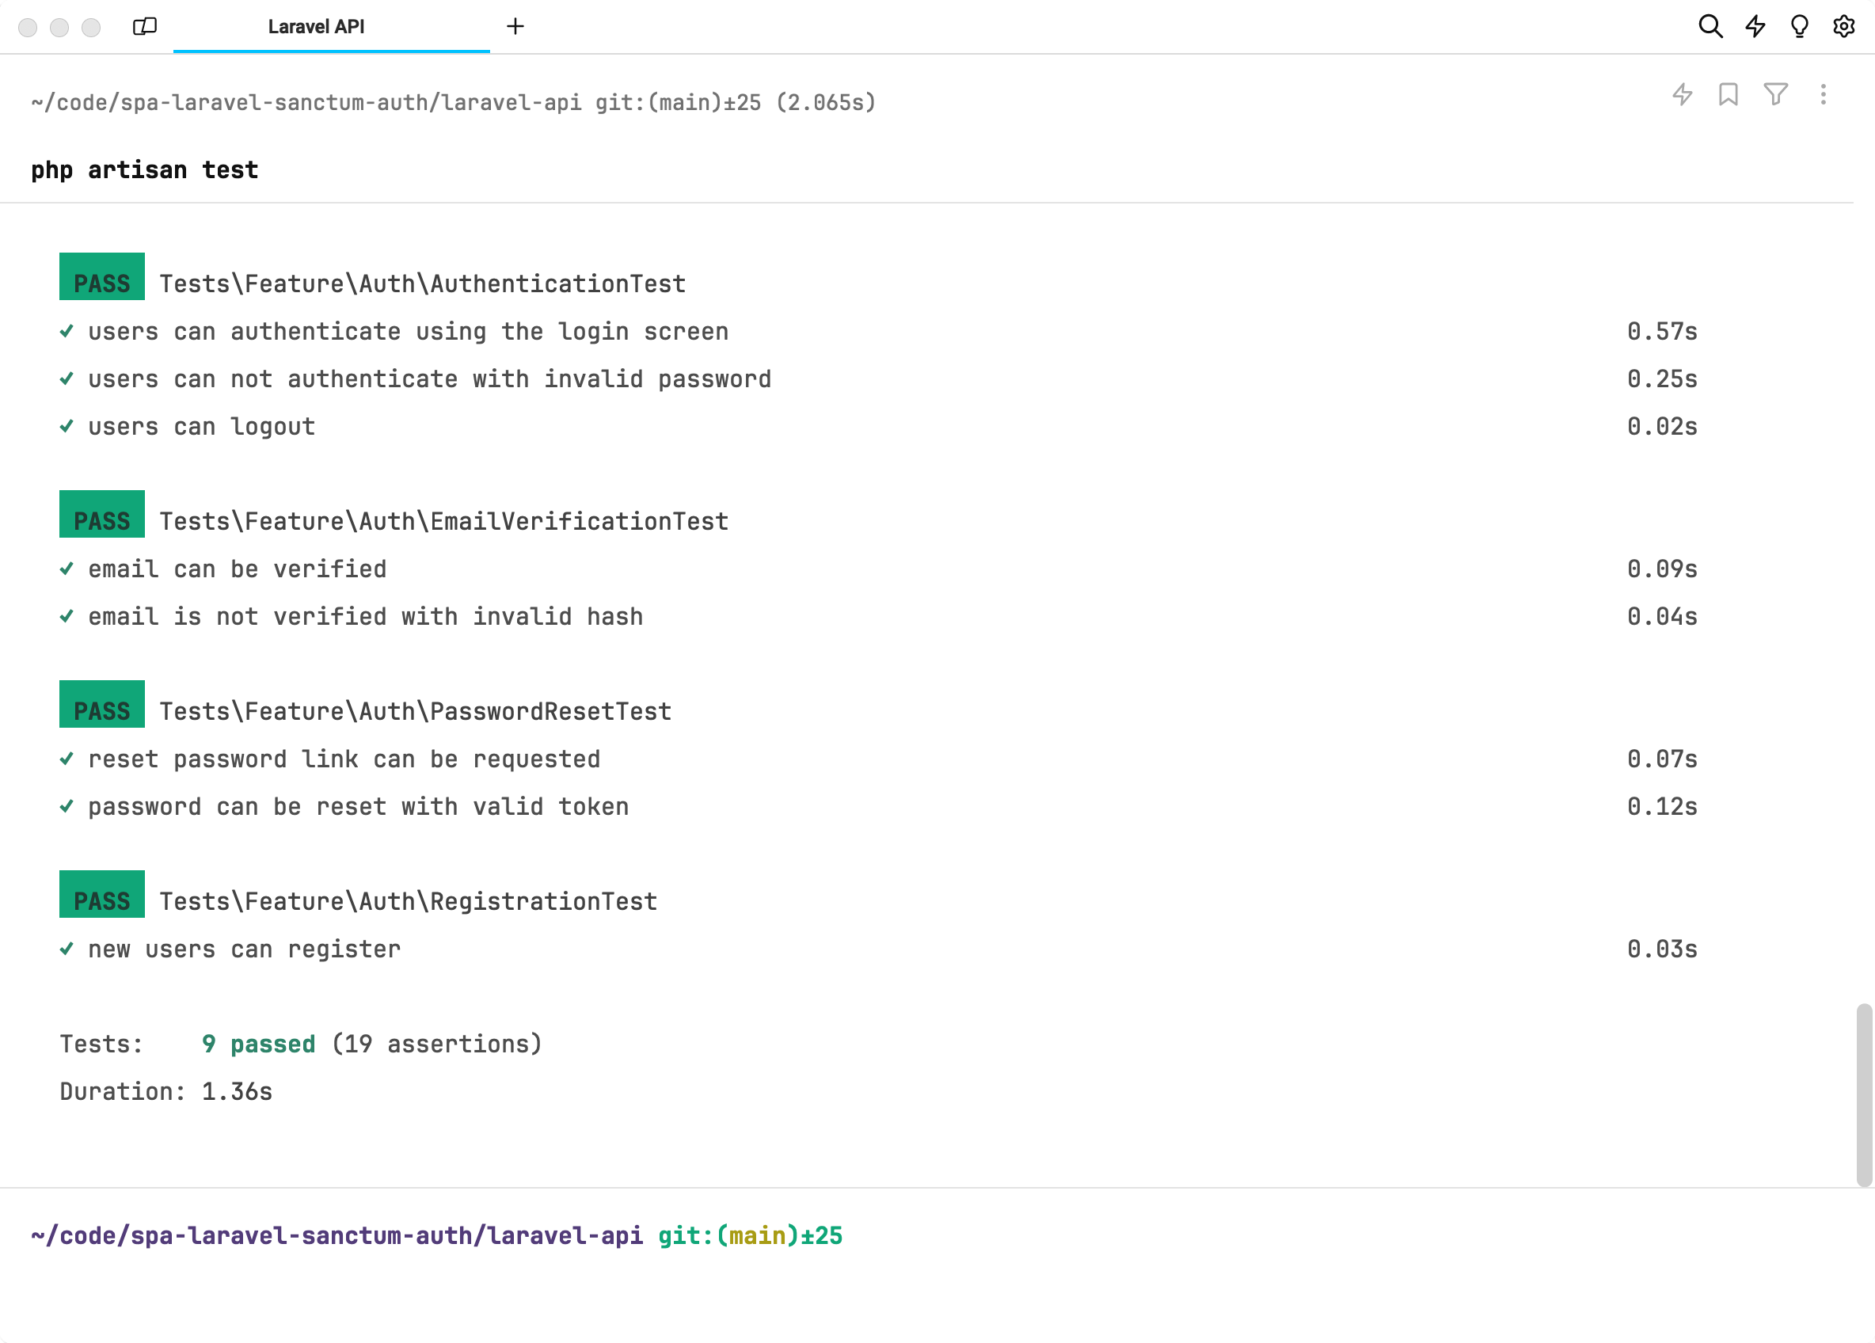The width and height of the screenshot is (1875, 1343).
Task: Click the '9 passed' summary text
Action: coord(259,1044)
